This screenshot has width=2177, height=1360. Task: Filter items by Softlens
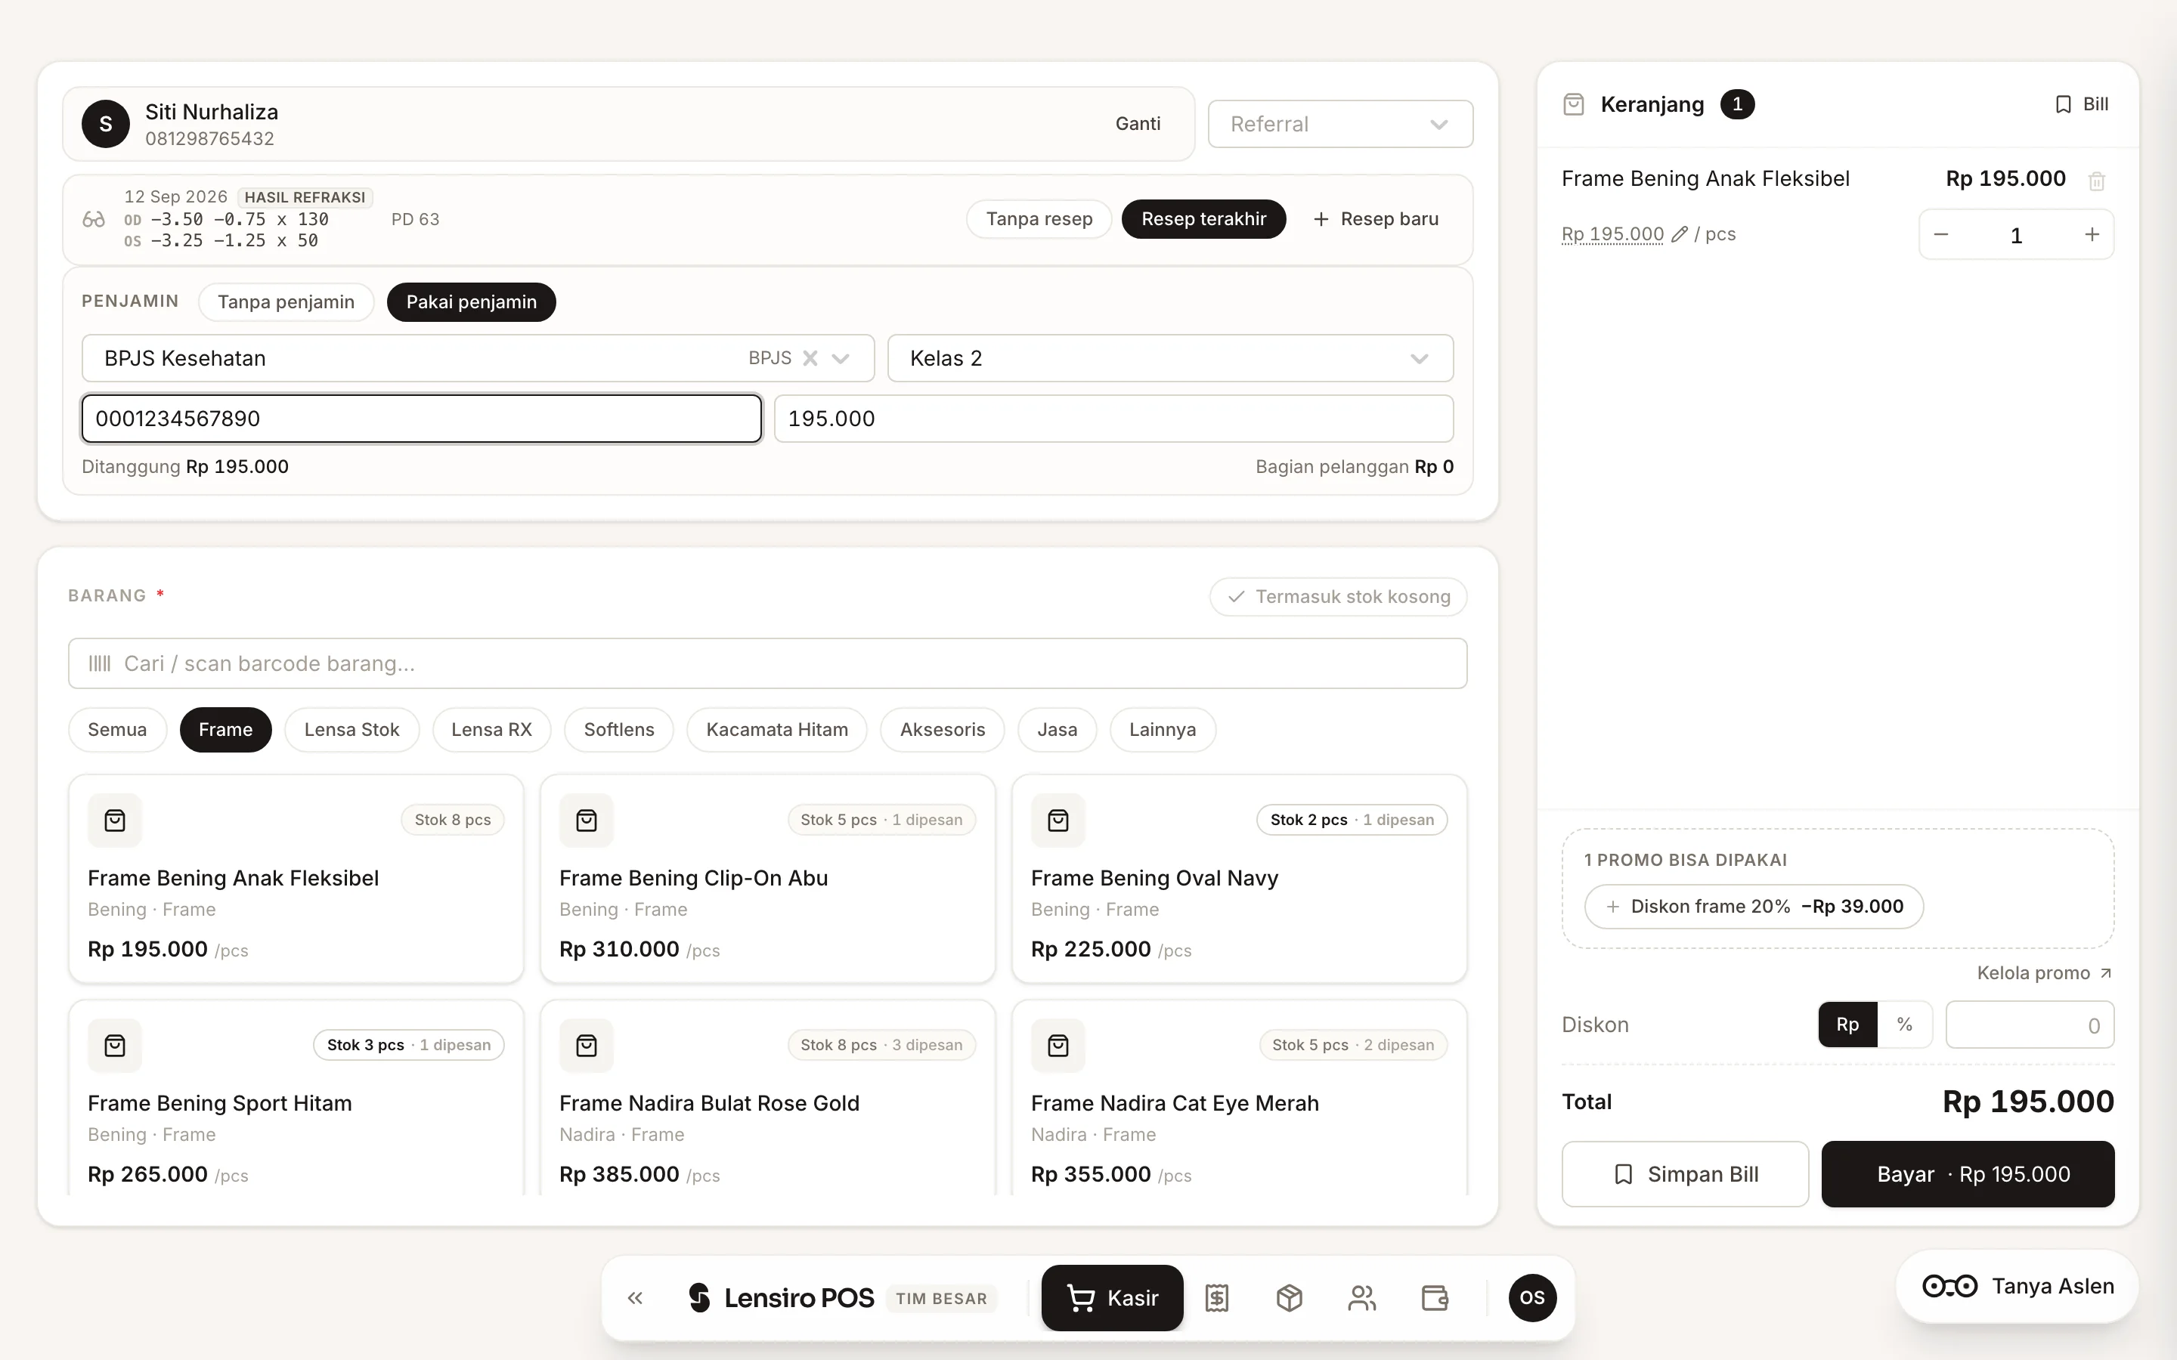(619, 729)
